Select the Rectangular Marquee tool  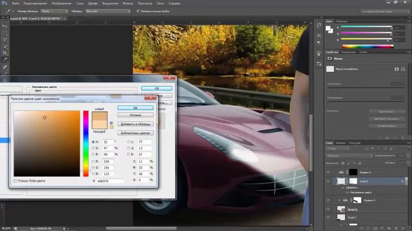5,33
